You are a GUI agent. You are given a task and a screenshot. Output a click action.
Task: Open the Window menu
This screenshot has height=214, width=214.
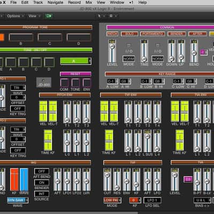[x=117, y=3]
